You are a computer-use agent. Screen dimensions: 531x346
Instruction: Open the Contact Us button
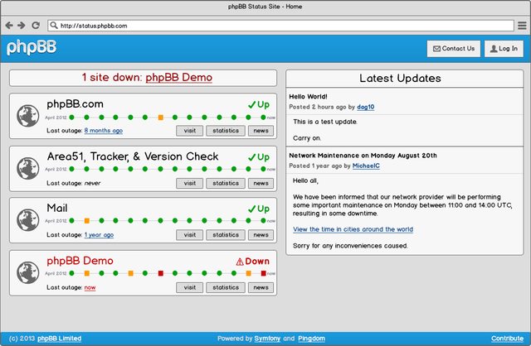454,49
